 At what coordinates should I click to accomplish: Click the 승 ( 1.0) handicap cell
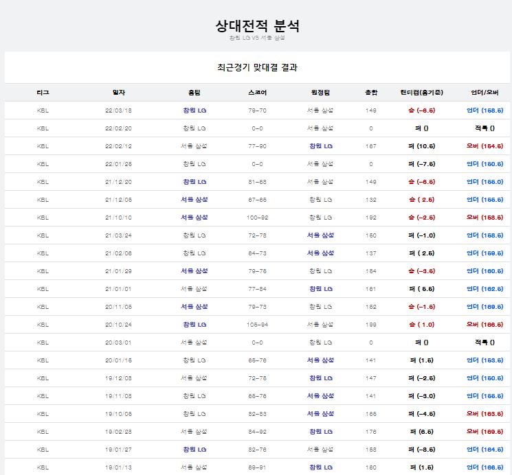(421, 325)
